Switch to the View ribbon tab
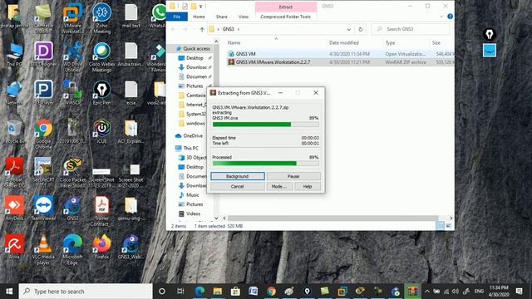 (244, 17)
